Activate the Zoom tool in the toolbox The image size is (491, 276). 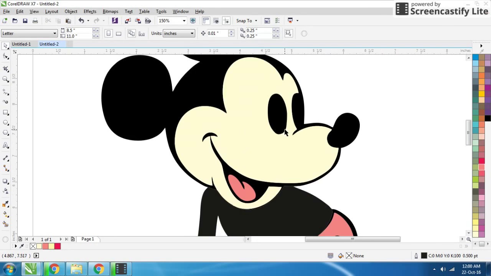[6, 79]
